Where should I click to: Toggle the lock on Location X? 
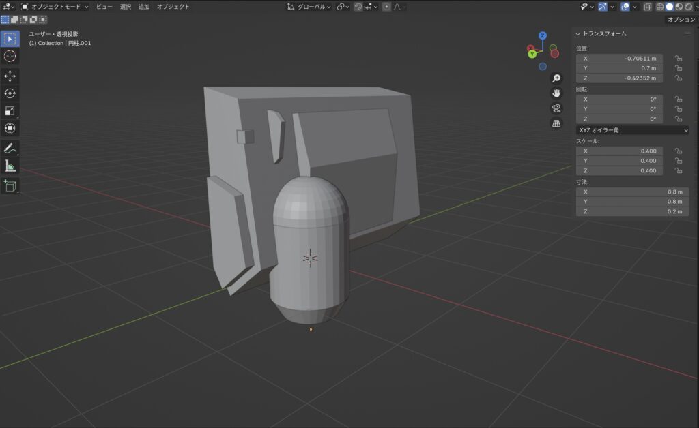[678, 59]
